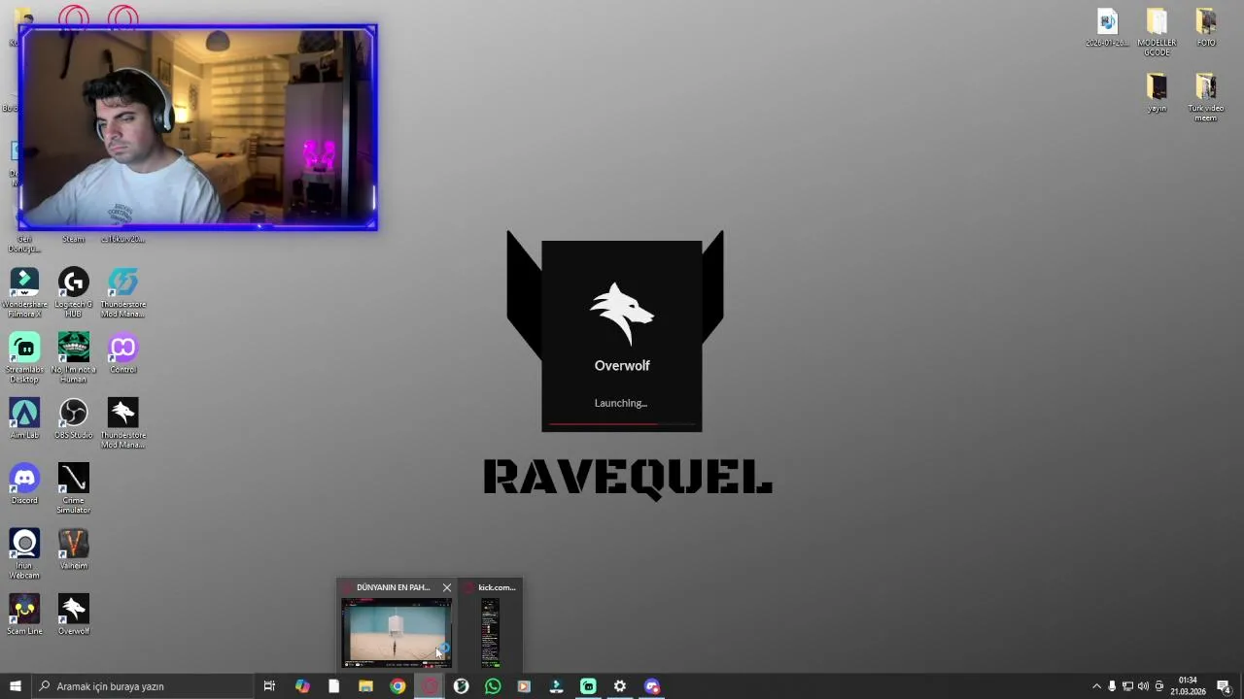Open Google Chrome from the taskbar

397,686
